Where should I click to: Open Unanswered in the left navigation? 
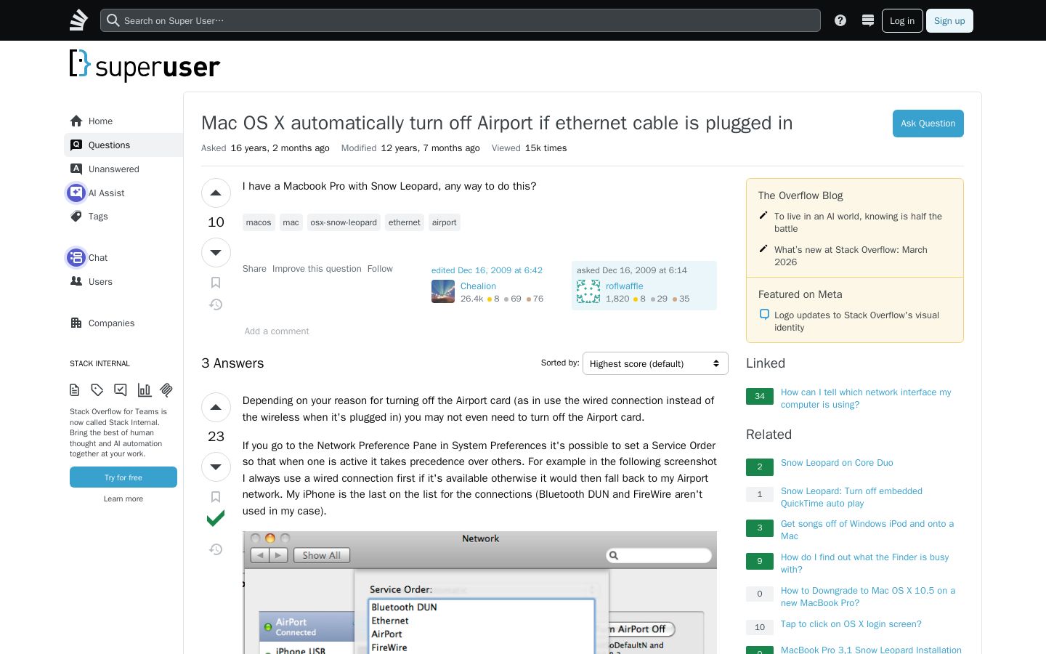click(x=123, y=169)
